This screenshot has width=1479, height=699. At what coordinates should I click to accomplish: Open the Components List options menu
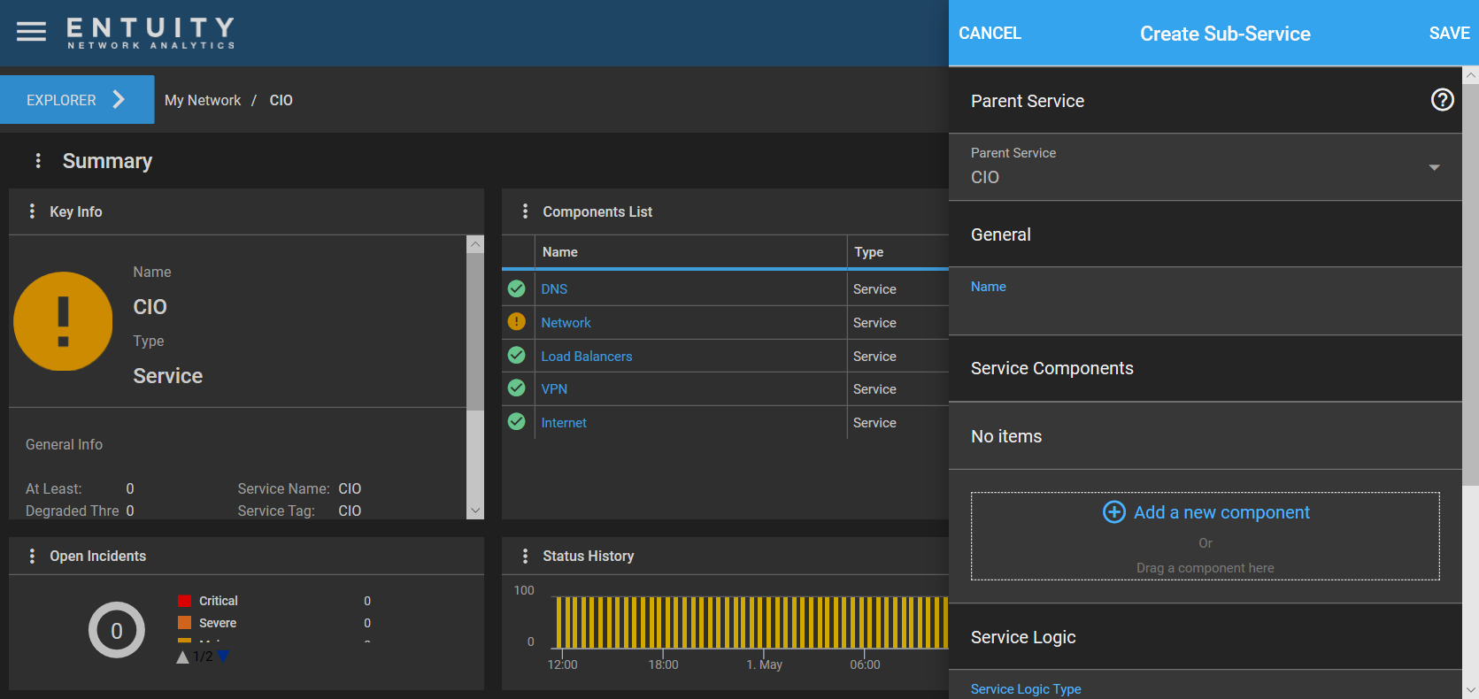pyautogui.click(x=525, y=211)
